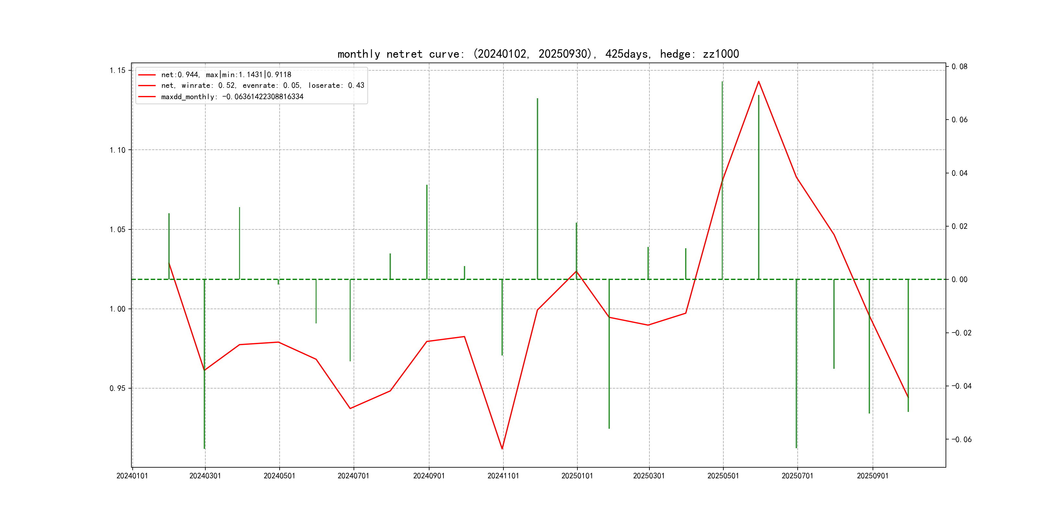Click the -0.06 right axis tick label
The image size is (1051, 525).
tap(961, 439)
